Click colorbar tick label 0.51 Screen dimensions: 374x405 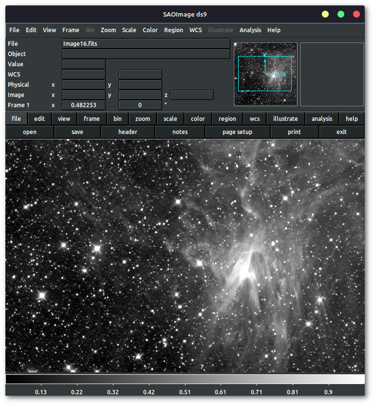pos(185,392)
